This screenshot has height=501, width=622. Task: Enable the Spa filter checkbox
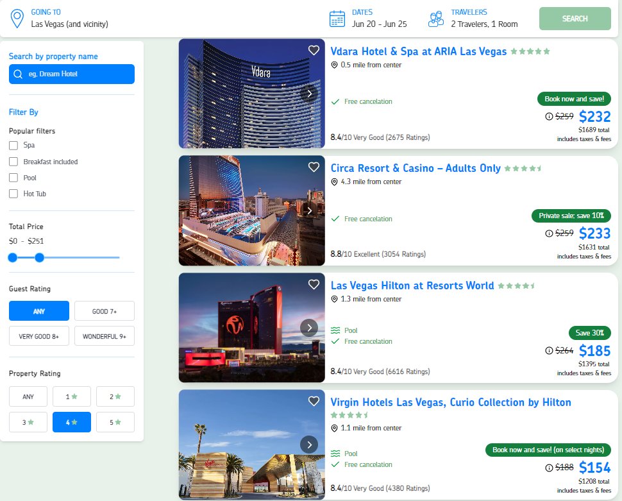point(13,146)
